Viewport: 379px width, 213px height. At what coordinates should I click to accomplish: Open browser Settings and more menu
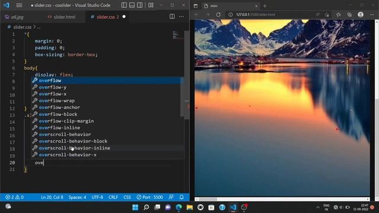372,15
